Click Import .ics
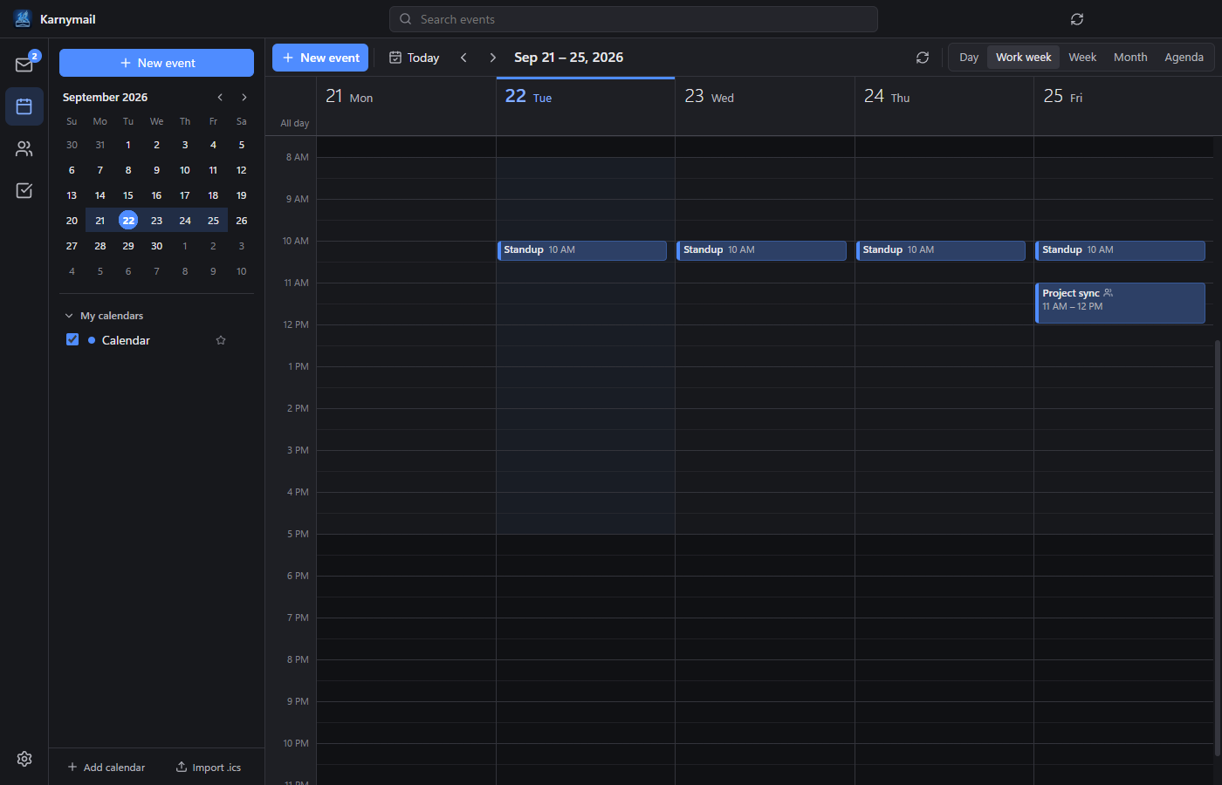The image size is (1222, 785). pos(208,768)
